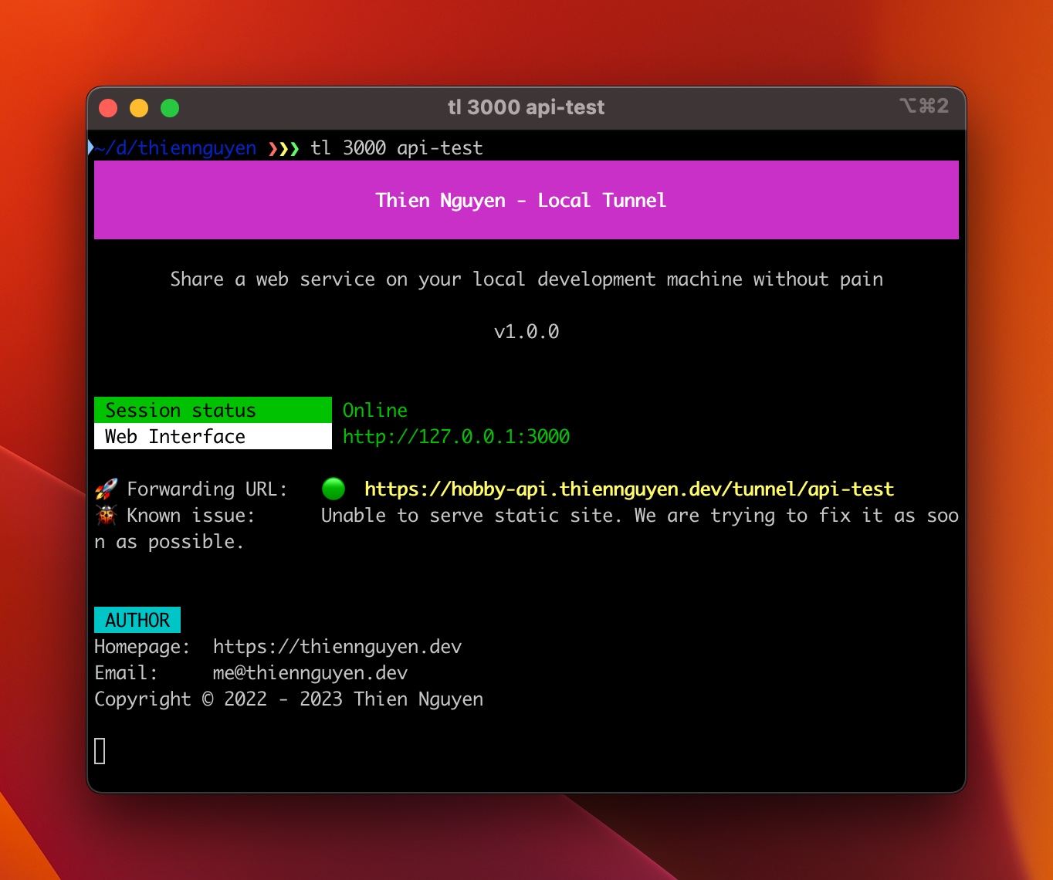Screen dimensions: 1053x880
Task: Click the version text 'v1.0.0'
Action: 526,332
